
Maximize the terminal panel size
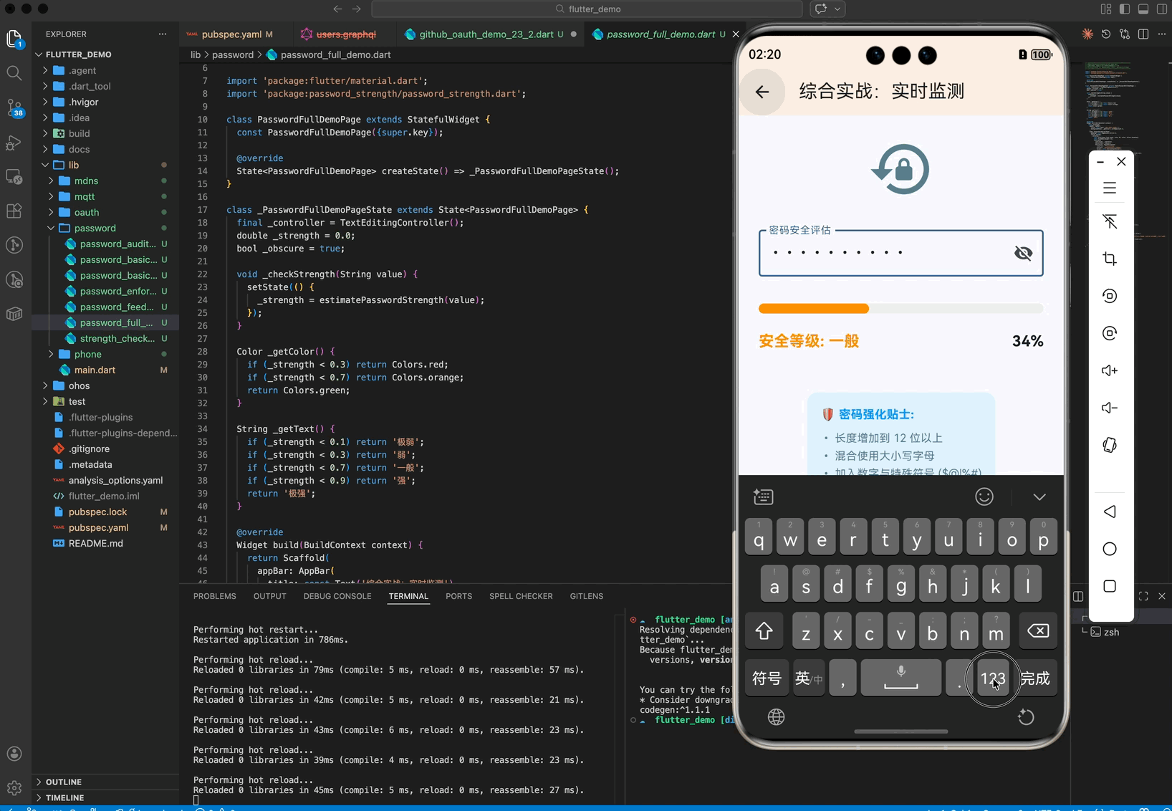tap(1143, 596)
